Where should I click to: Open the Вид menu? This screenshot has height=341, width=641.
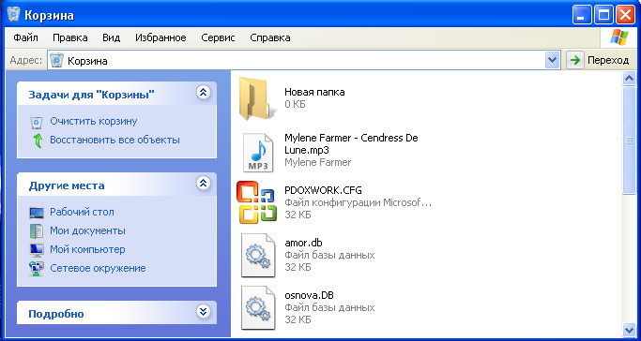coord(111,37)
